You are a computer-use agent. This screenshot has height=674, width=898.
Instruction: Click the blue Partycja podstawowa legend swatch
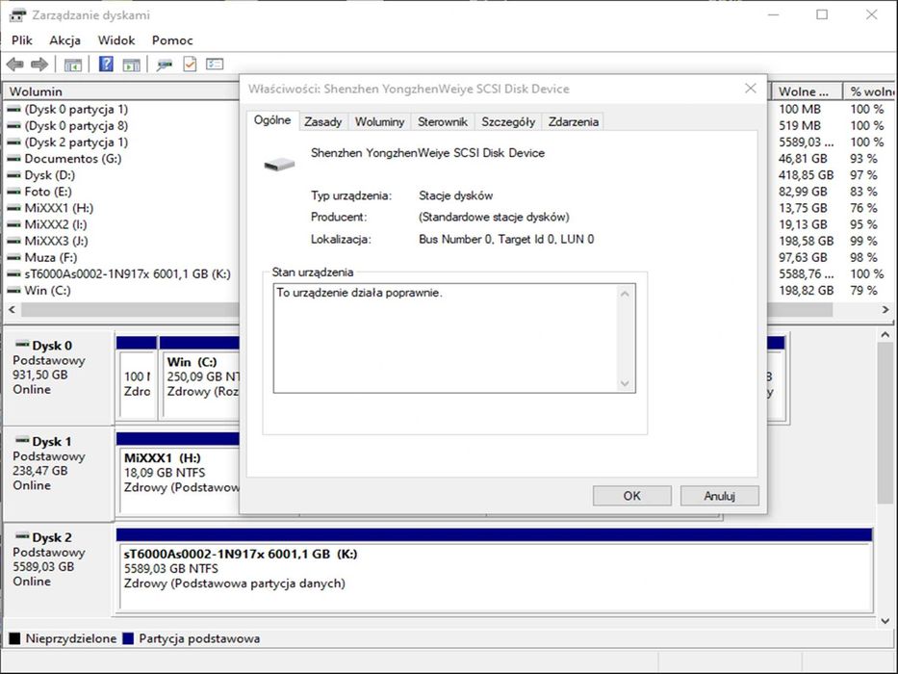tap(128, 638)
